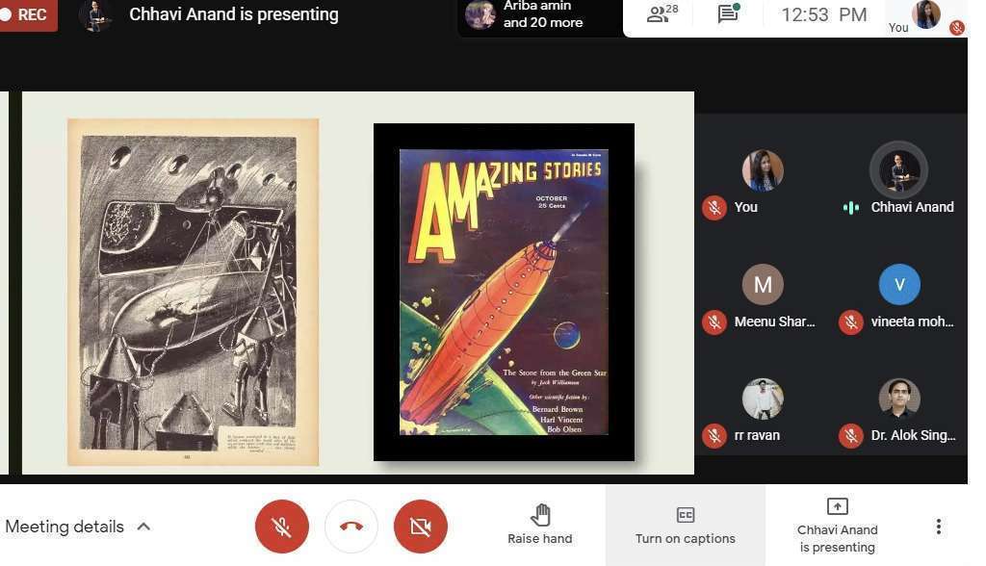986x566 pixels.
Task: Click the Amazing Stories magazine cover image
Action: [x=504, y=292]
